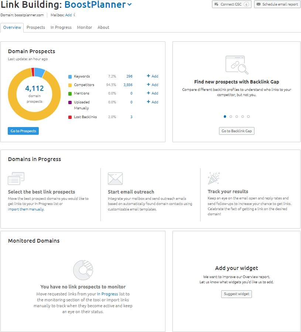Click Last update: an hour ago text
This screenshot has height=332, width=301.
(28, 59)
